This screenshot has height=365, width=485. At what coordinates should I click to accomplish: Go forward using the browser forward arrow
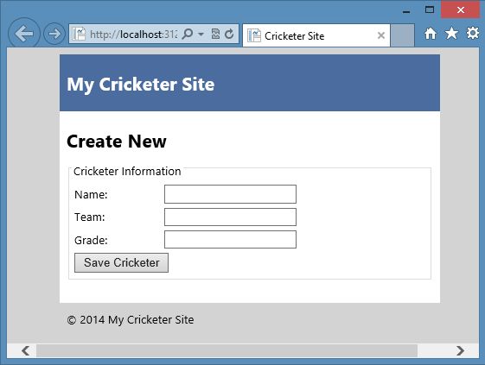coord(54,34)
